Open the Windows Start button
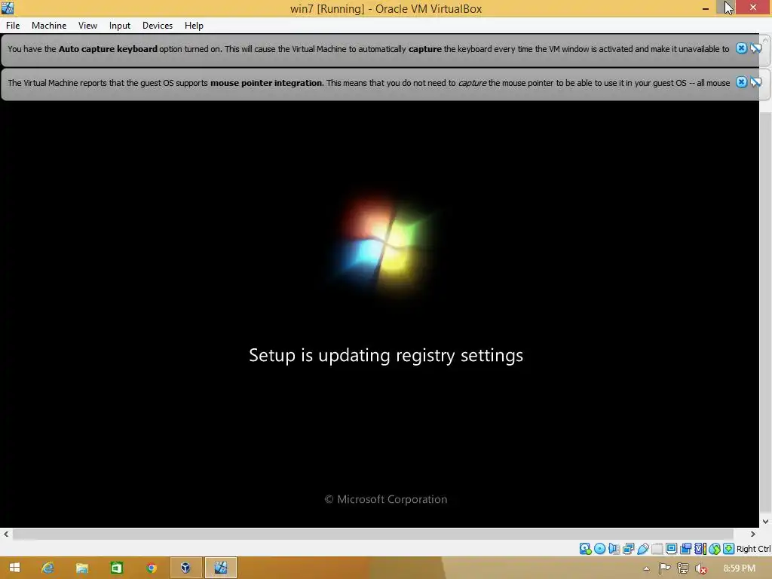This screenshot has height=579, width=772. click(14, 568)
